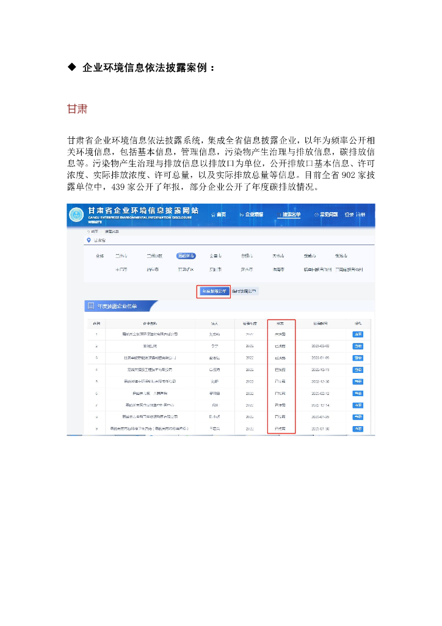This screenshot has width=442, height=626.
Task: Open the 企业查询 navigation item
Action: [252, 215]
